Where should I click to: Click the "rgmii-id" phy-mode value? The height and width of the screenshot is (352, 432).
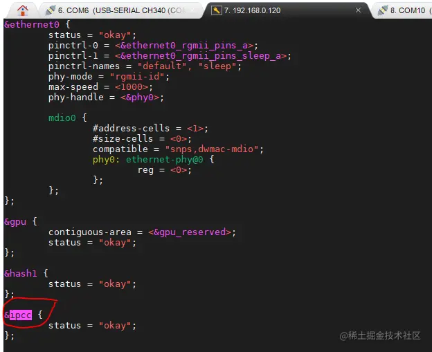pyautogui.click(x=137, y=77)
